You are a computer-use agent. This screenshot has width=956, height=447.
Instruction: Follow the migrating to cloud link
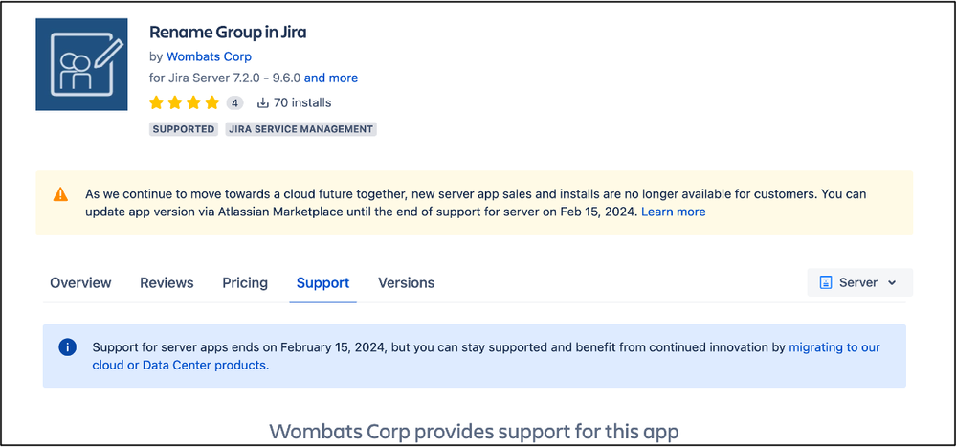point(486,357)
